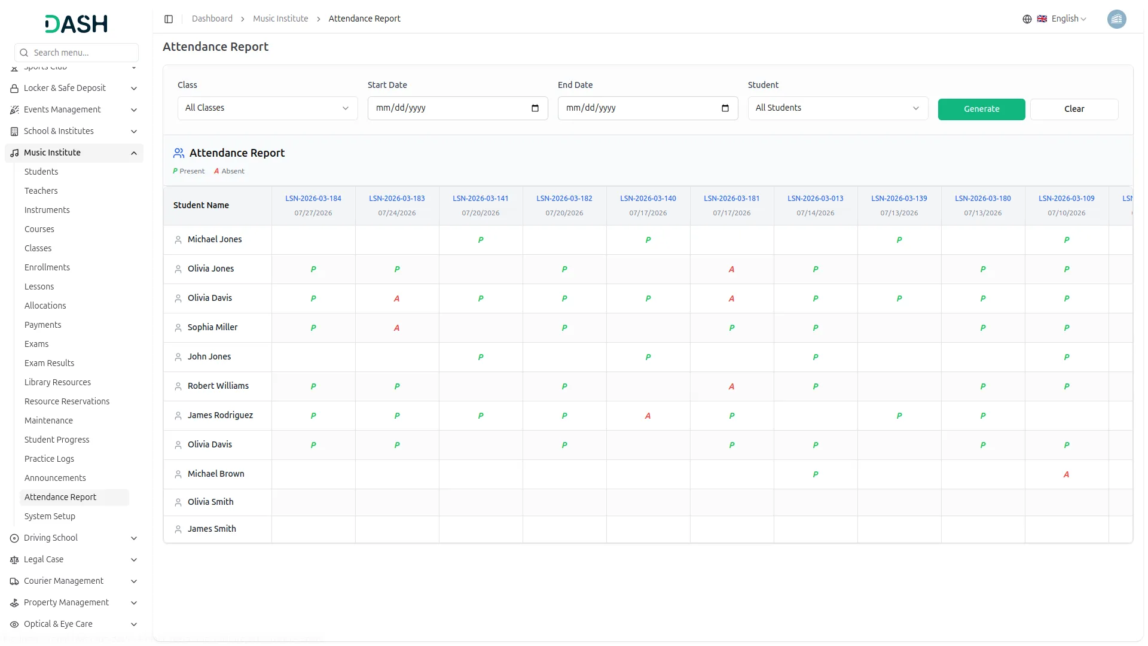1148x646 pixels.
Task: Open the Enrollments menu item
Action: point(47,267)
